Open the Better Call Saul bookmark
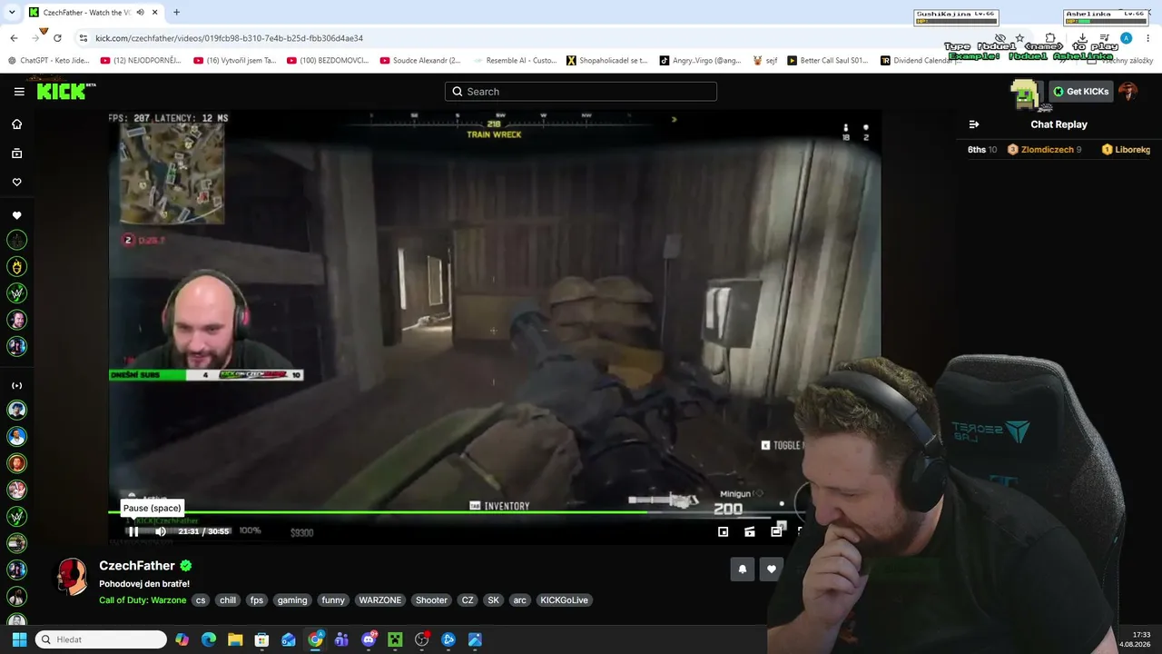This screenshot has height=654, width=1162. point(828,61)
